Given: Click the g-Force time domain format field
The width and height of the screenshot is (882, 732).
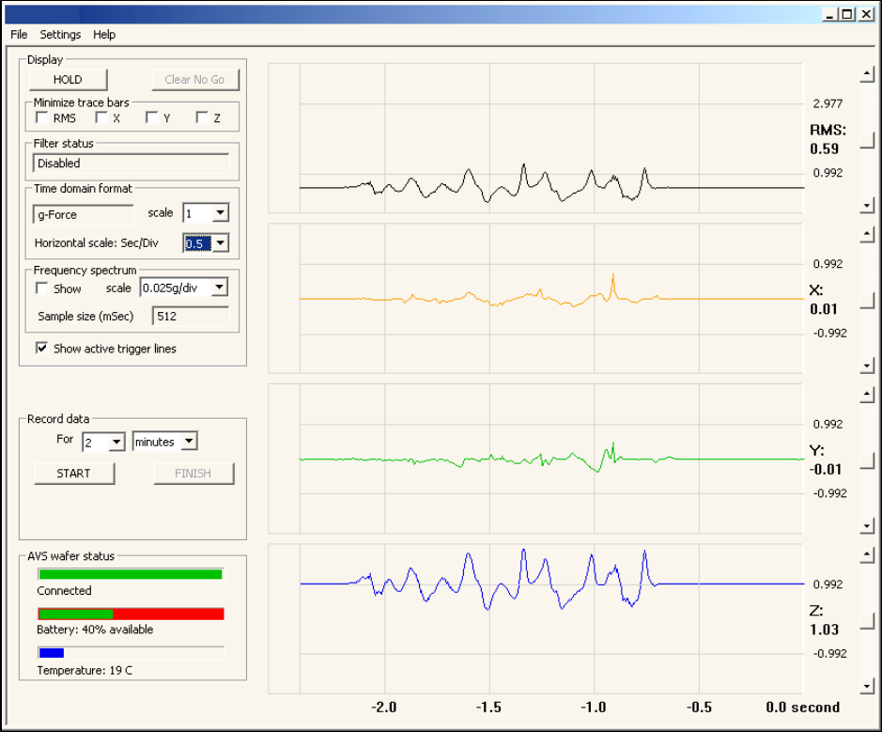Looking at the screenshot, I should tap(84, 214).
